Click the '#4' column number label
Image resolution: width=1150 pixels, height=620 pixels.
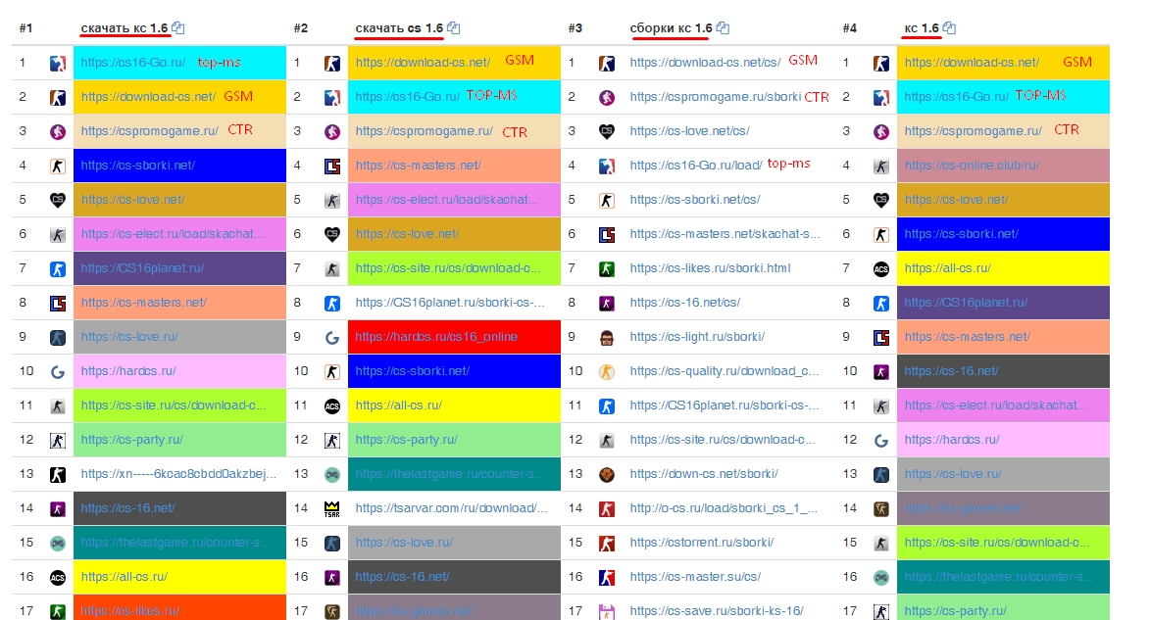(x=849, y=28)
